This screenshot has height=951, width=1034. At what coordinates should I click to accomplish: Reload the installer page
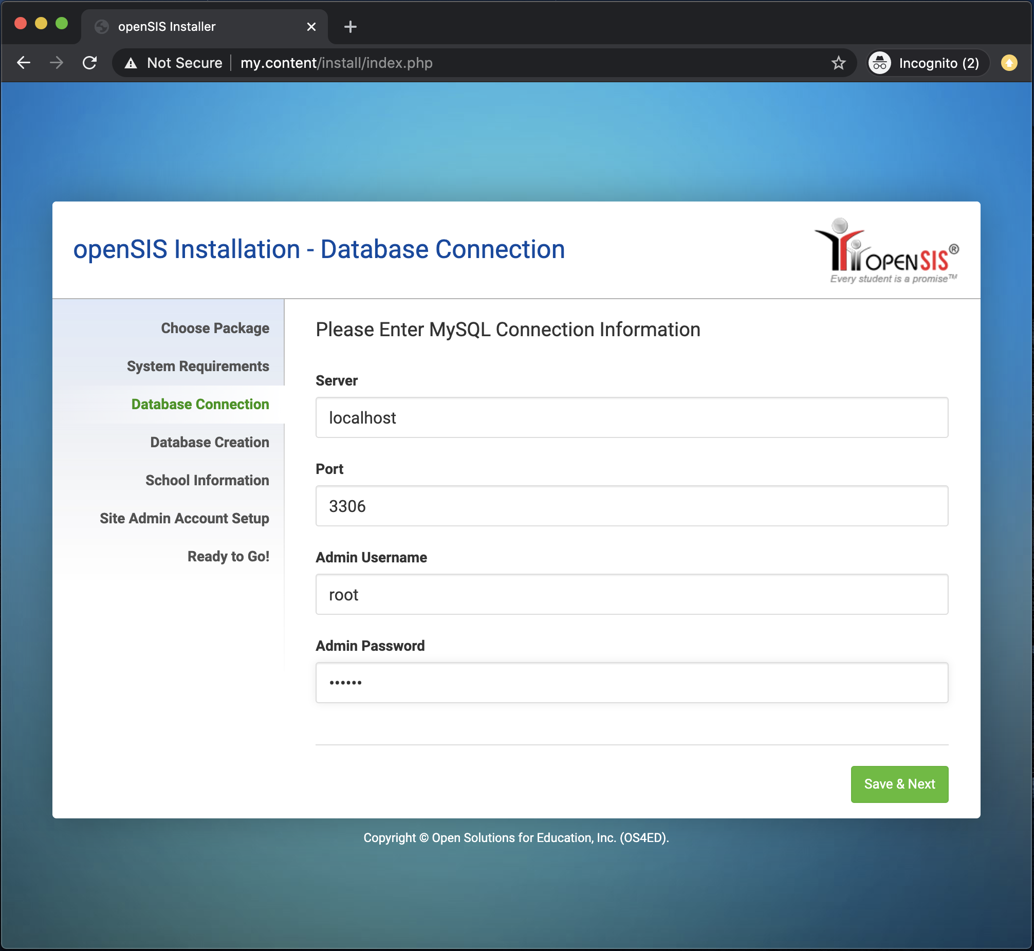pyautogui.click(x=90, y=63)
